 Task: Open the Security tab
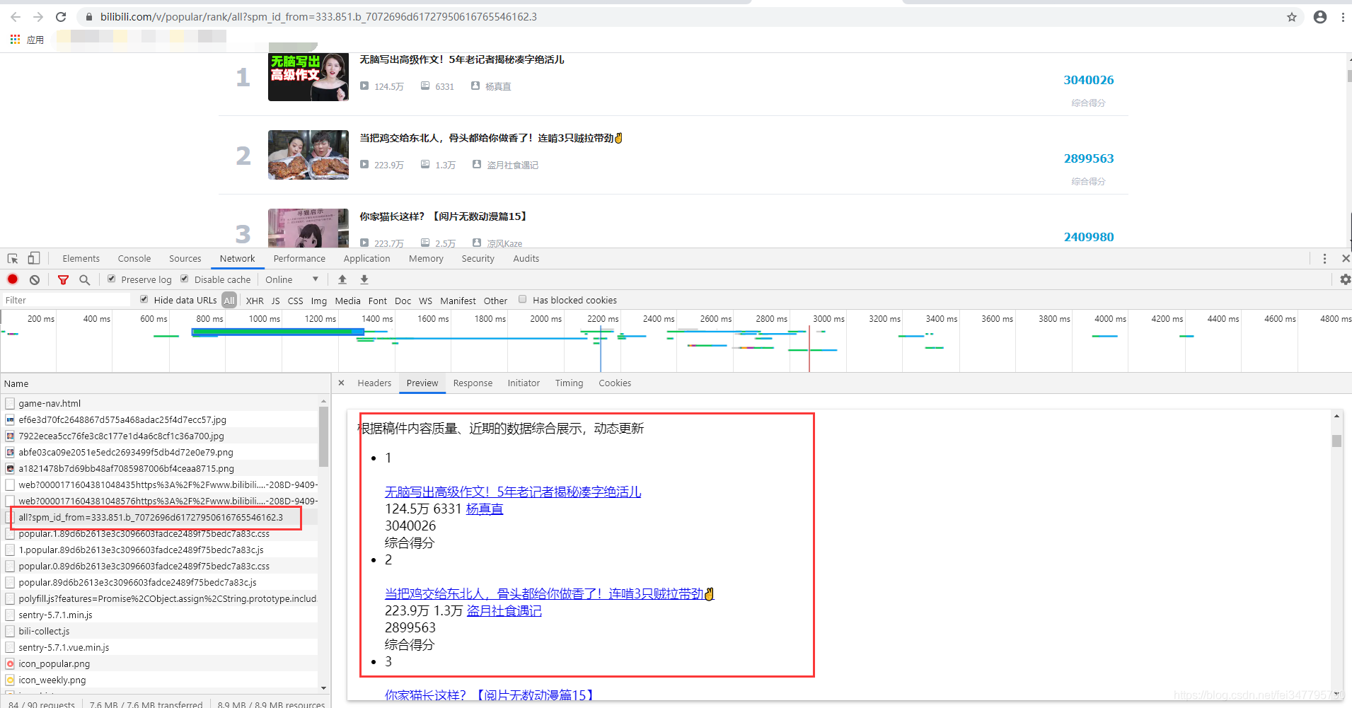(478, 259)
